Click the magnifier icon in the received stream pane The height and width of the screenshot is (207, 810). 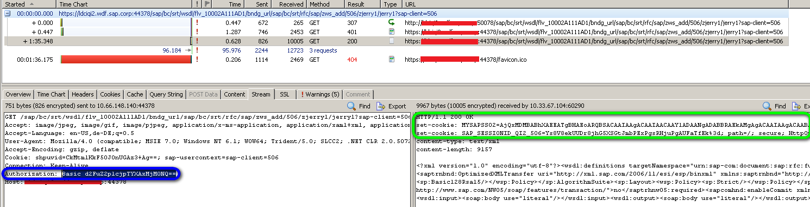pyautogui.click(x=767, y=106)
